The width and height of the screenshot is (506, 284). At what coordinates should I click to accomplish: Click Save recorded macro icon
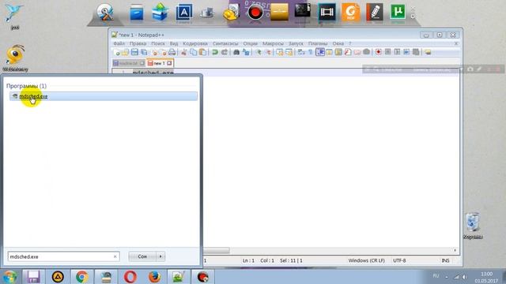pos(416,52)
